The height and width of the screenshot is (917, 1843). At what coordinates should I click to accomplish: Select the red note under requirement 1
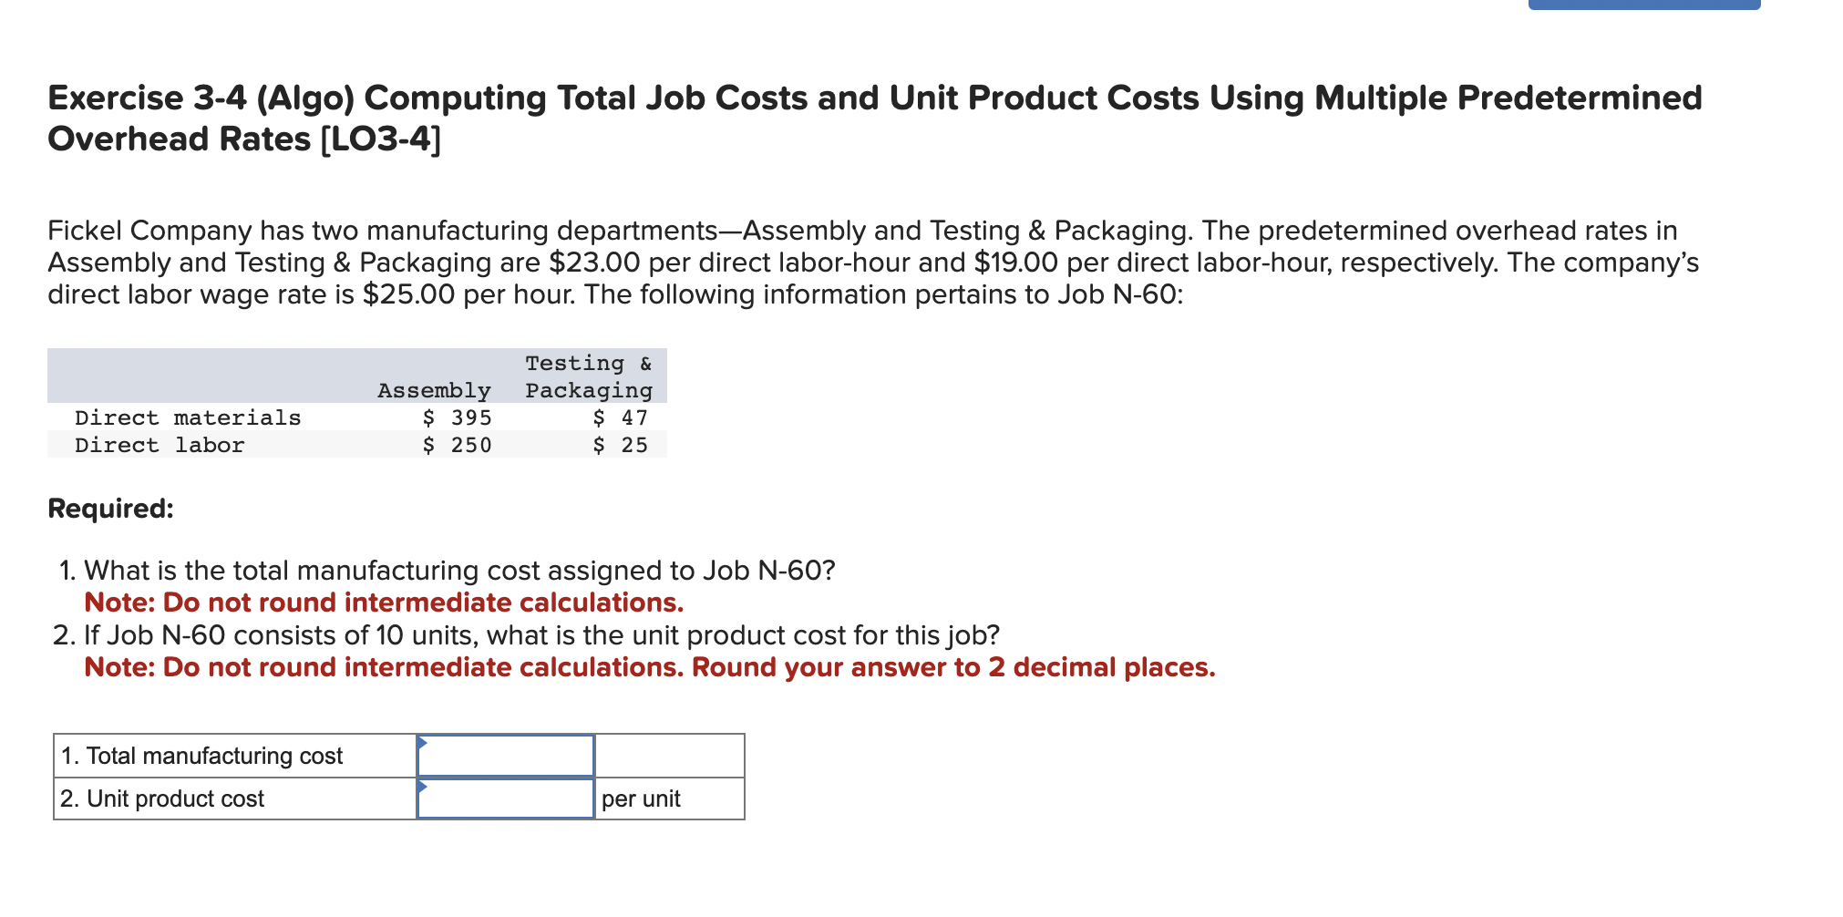tap(383, 602)
